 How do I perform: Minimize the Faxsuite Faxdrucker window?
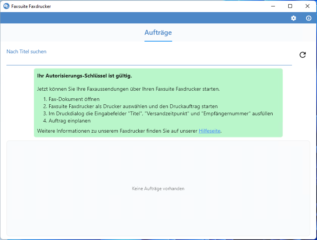click(273, 6)
